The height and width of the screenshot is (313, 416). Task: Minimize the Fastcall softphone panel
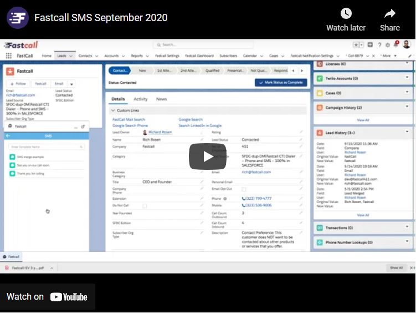coord(76,127)
